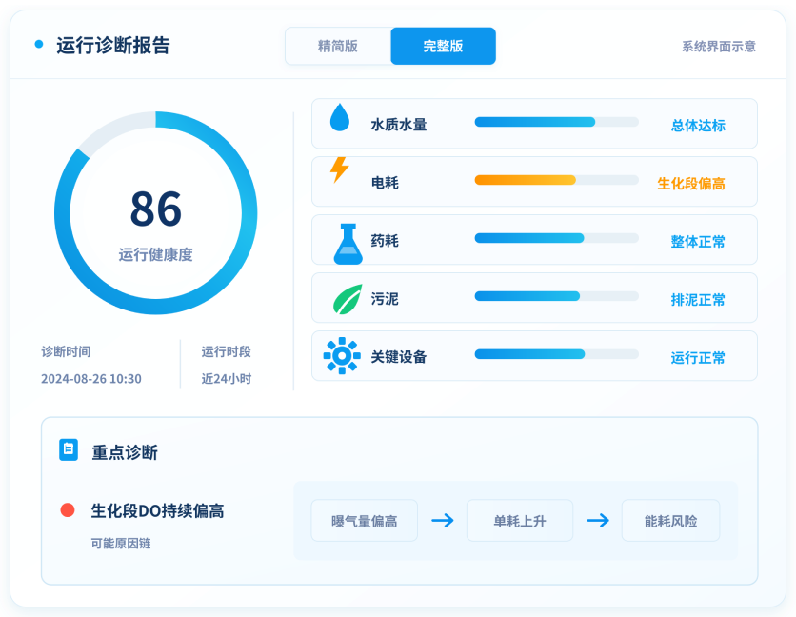
Task: Click the 药耗 progress bar
Action: (x=556, y=238)
